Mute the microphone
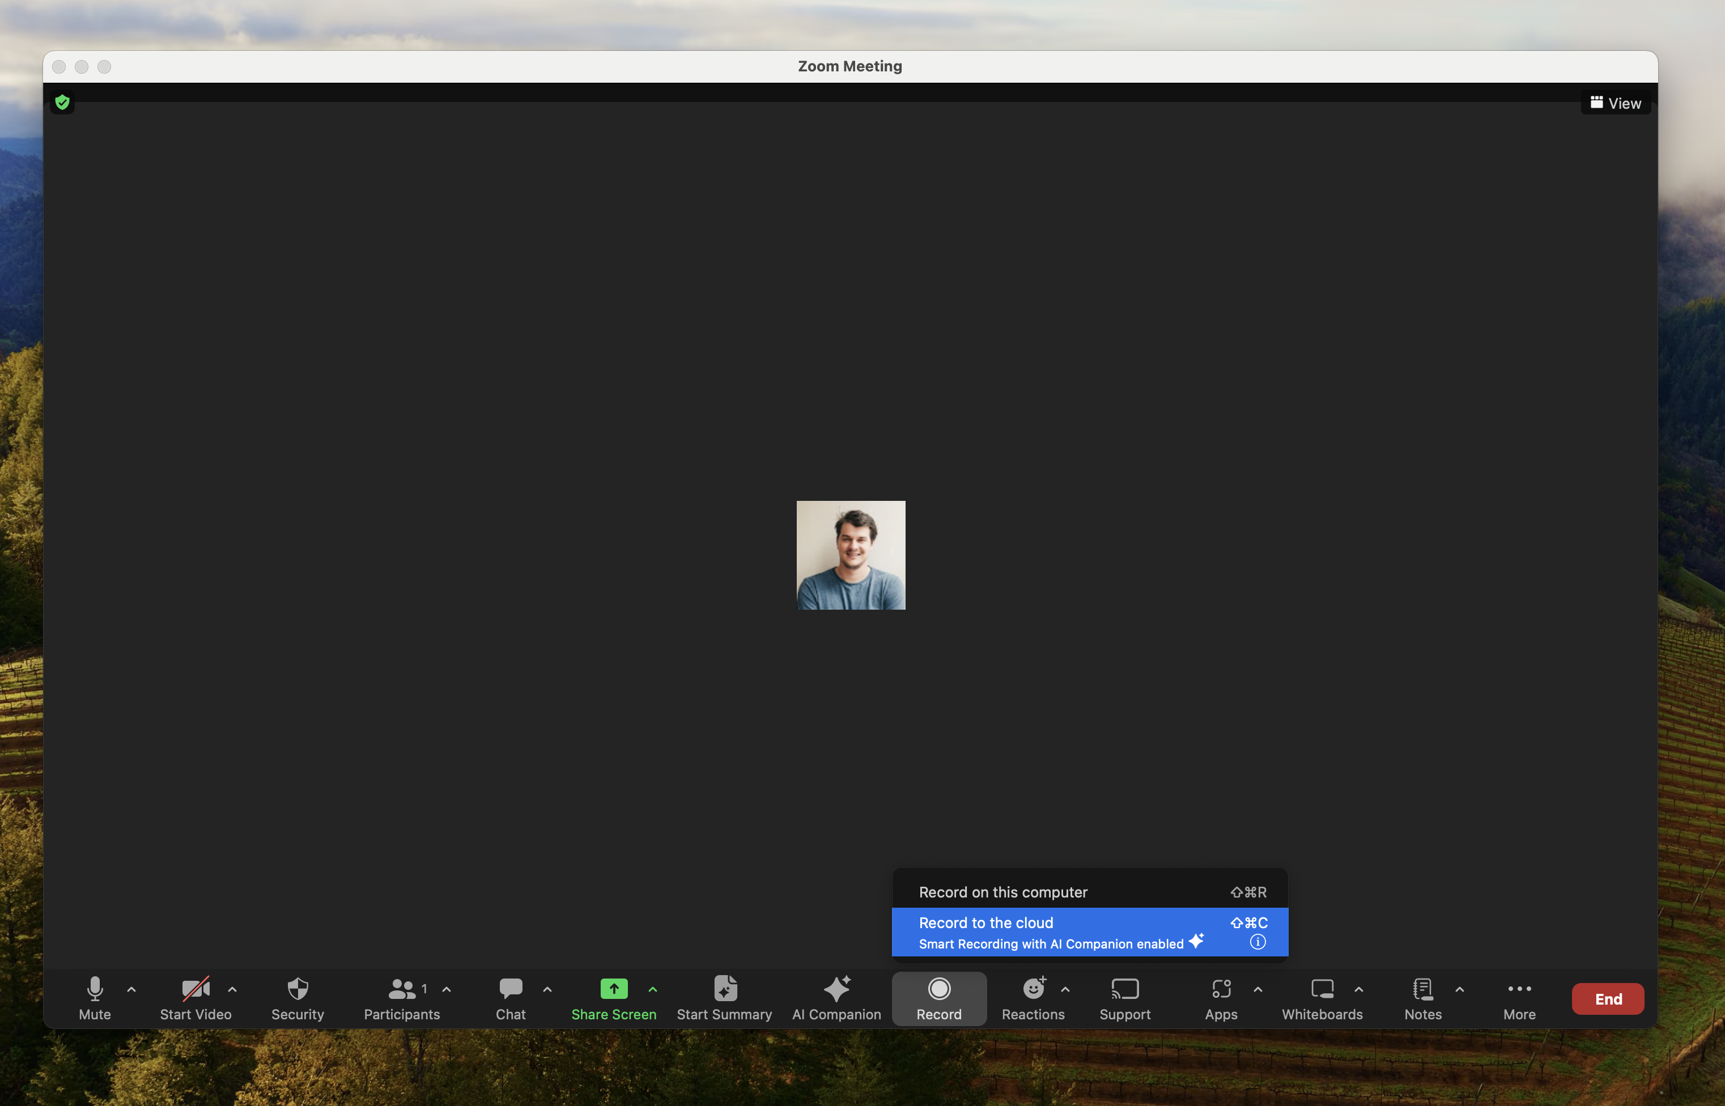This screenshot has width=1725, height=1106. [95, 998]
